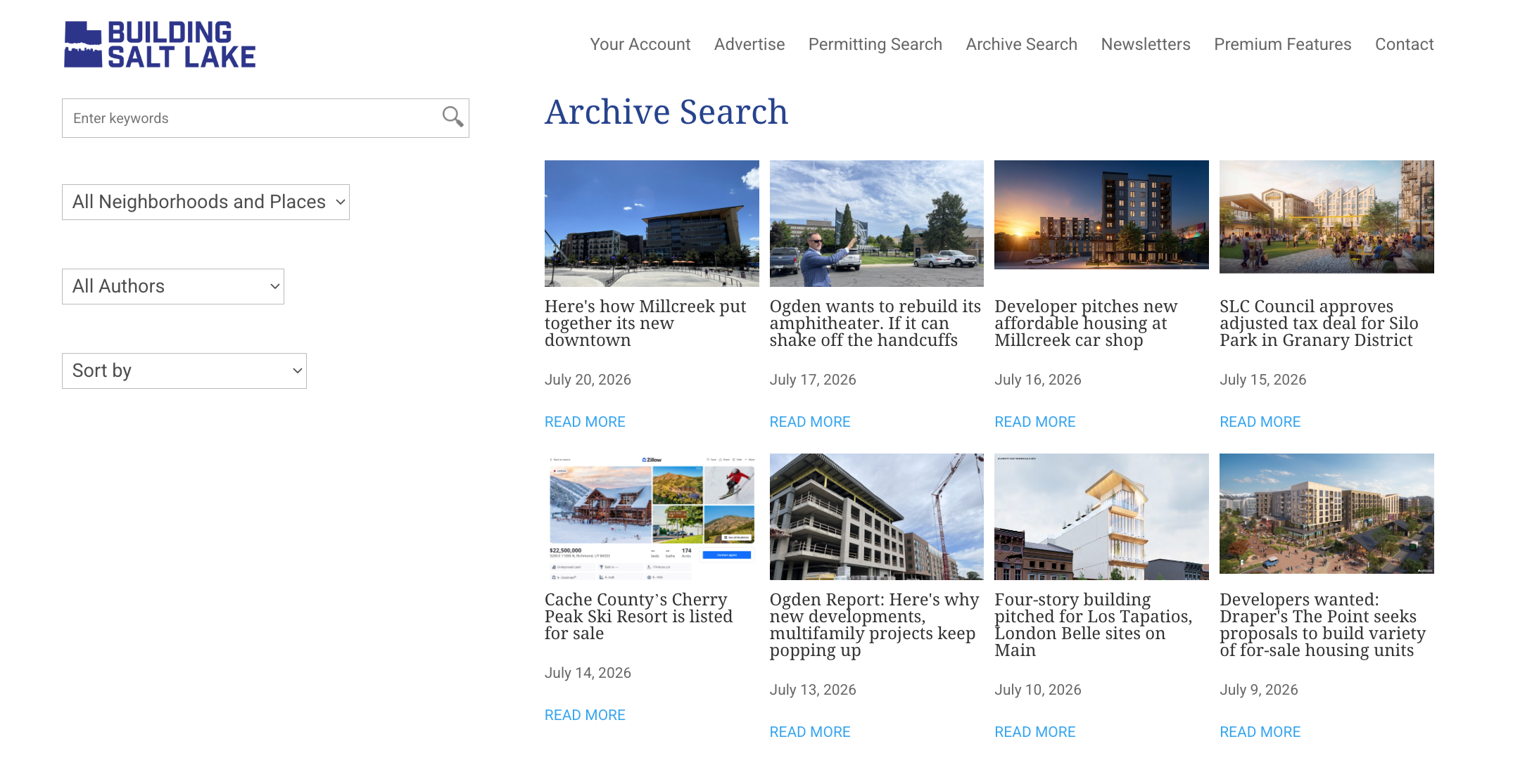Click the magnifying glass search icon
The width and height of the screenshot is (1532, 758).
coord(452,117)
